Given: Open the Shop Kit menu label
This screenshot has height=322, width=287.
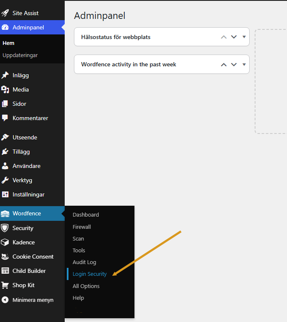Looking at the screenshot, I should coord(24,285).
